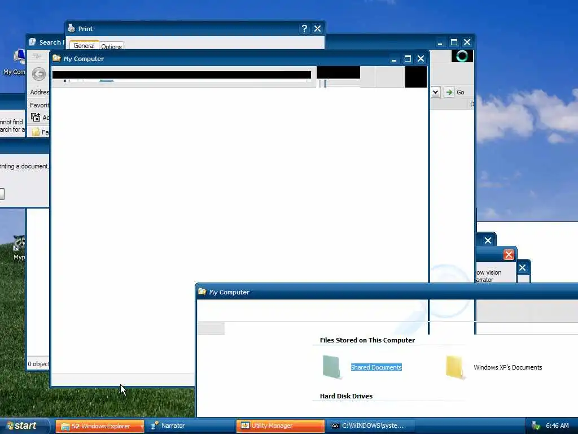This screenshot has width=578, height=434.
Task: Minimize the upper My Computer window
Action: [393, 59]
